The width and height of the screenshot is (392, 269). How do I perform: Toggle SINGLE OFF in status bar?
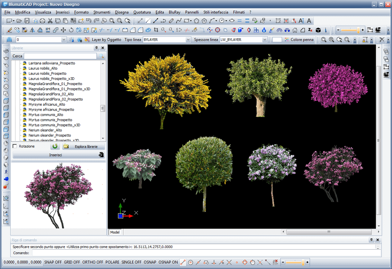(x=131, y=262)
